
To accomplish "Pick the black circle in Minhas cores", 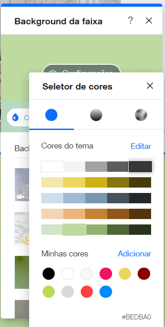I will pyautogui.click(x=48, y=273).
